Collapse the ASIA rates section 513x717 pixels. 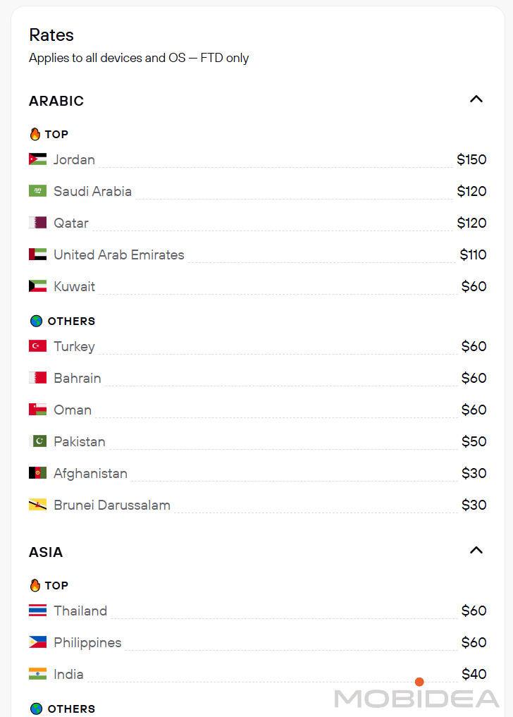[476, 551]
